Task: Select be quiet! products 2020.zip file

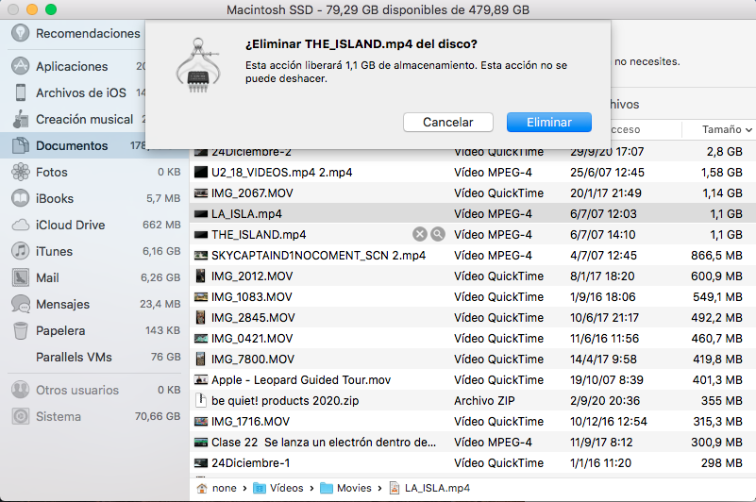Action: (x=473, y=400)
